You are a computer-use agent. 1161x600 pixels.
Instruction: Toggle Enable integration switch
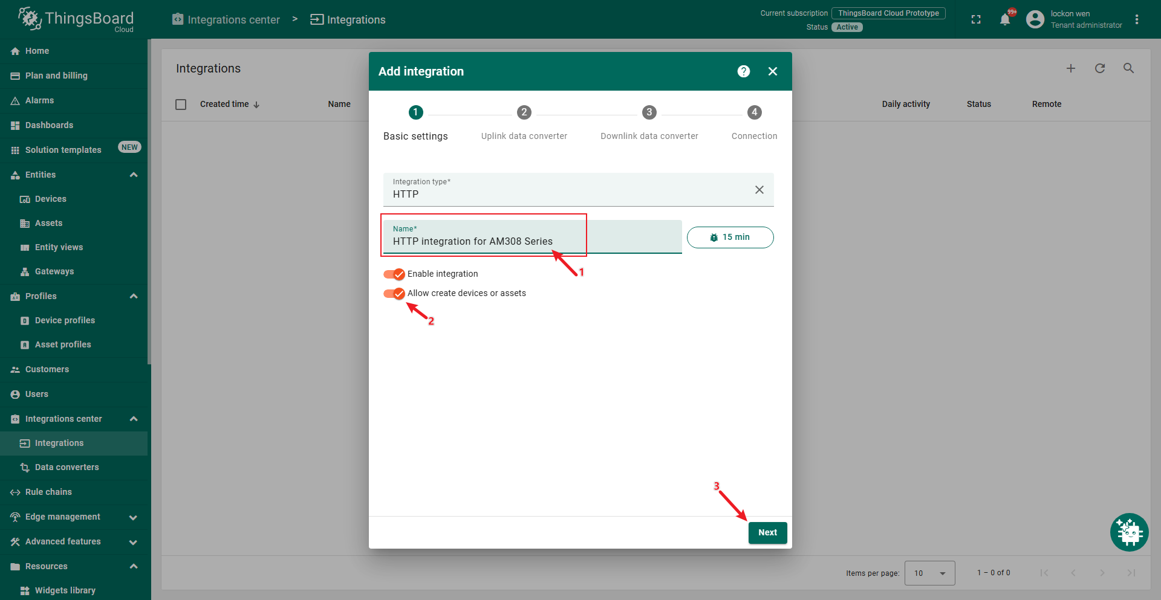(x=394, y=274)
